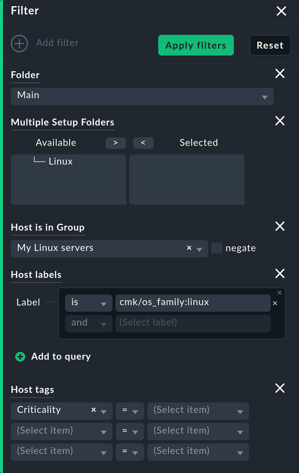Clear the My Linux servers selection

point(189,248)
